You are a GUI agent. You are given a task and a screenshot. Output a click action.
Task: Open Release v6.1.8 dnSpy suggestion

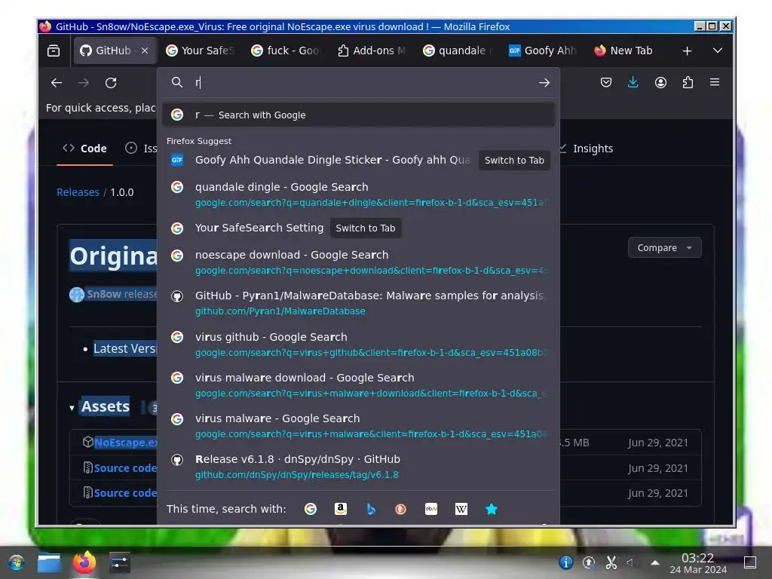pyautogui.click(x=358, y=466)
